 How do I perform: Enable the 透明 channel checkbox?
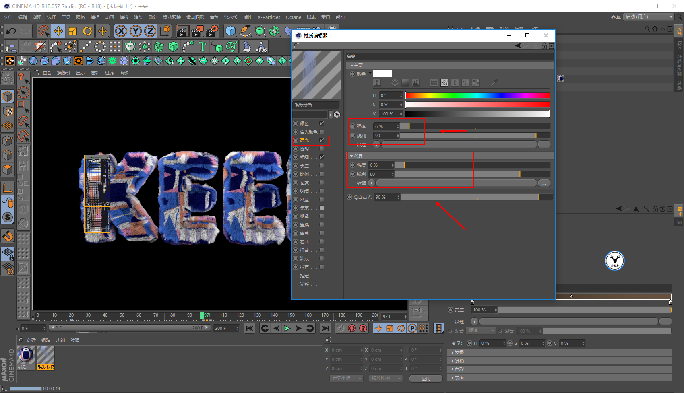[x=322, y=149]
